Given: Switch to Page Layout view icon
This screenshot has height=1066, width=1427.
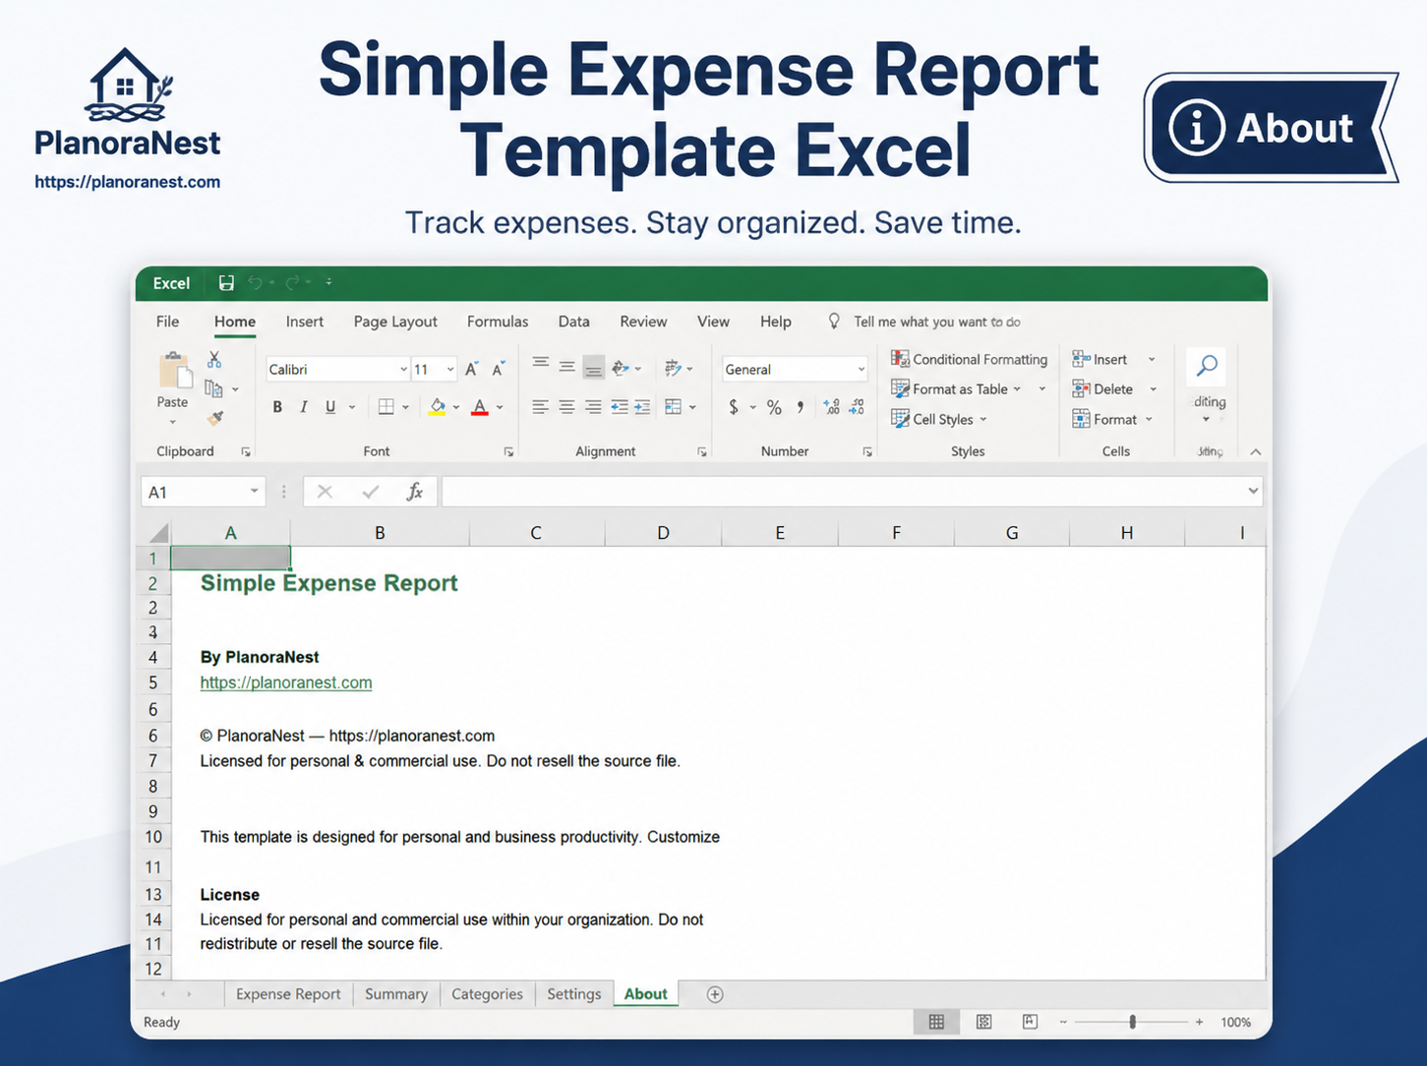Looking at the screenshot, I should click(x=983, y=1022).
